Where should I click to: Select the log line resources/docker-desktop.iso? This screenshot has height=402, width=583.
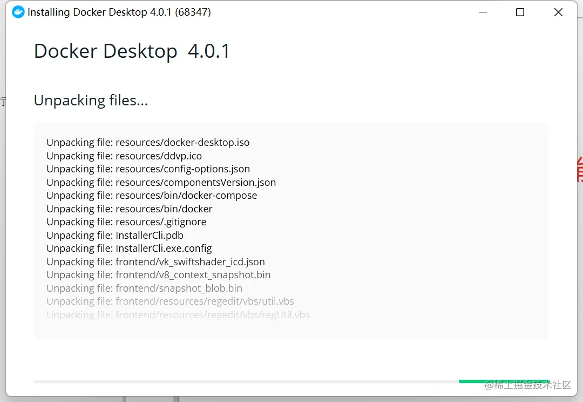tap(148, 143)
